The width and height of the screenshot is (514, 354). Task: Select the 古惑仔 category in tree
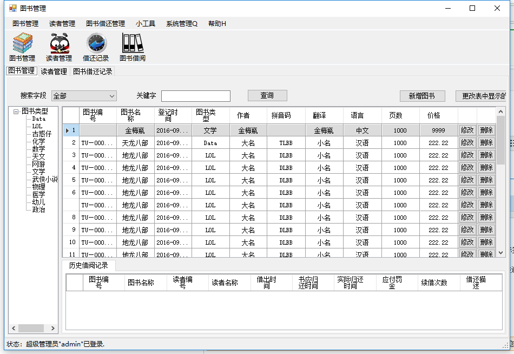click(x=42, y=134)
